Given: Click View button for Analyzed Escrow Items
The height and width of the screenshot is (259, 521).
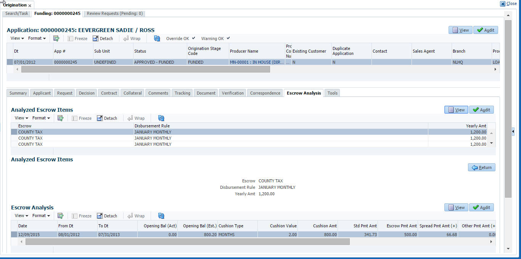Looking at the screenshot, I should pyautogui.click(x=456, y=110).
